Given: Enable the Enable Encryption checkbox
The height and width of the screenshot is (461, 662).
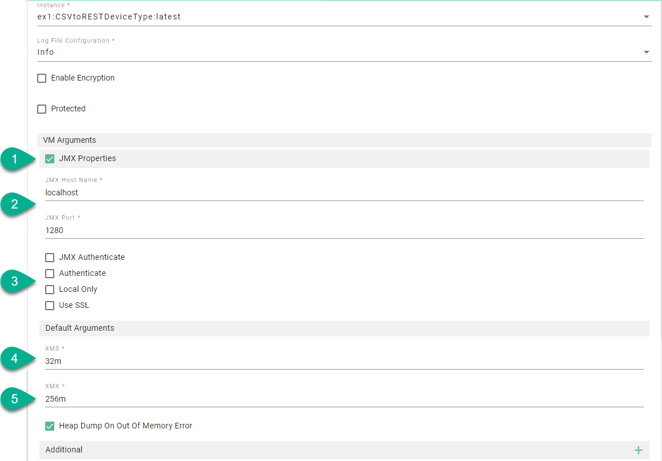Looking at the screenshot, I should pyautogui.click(x=42, y=78).
